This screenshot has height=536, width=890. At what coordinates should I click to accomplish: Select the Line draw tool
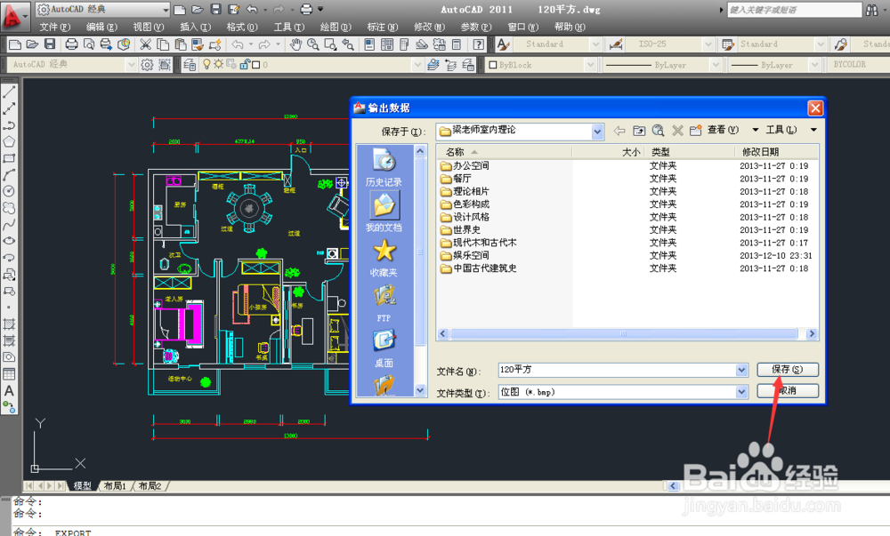[x=9, y=92]
